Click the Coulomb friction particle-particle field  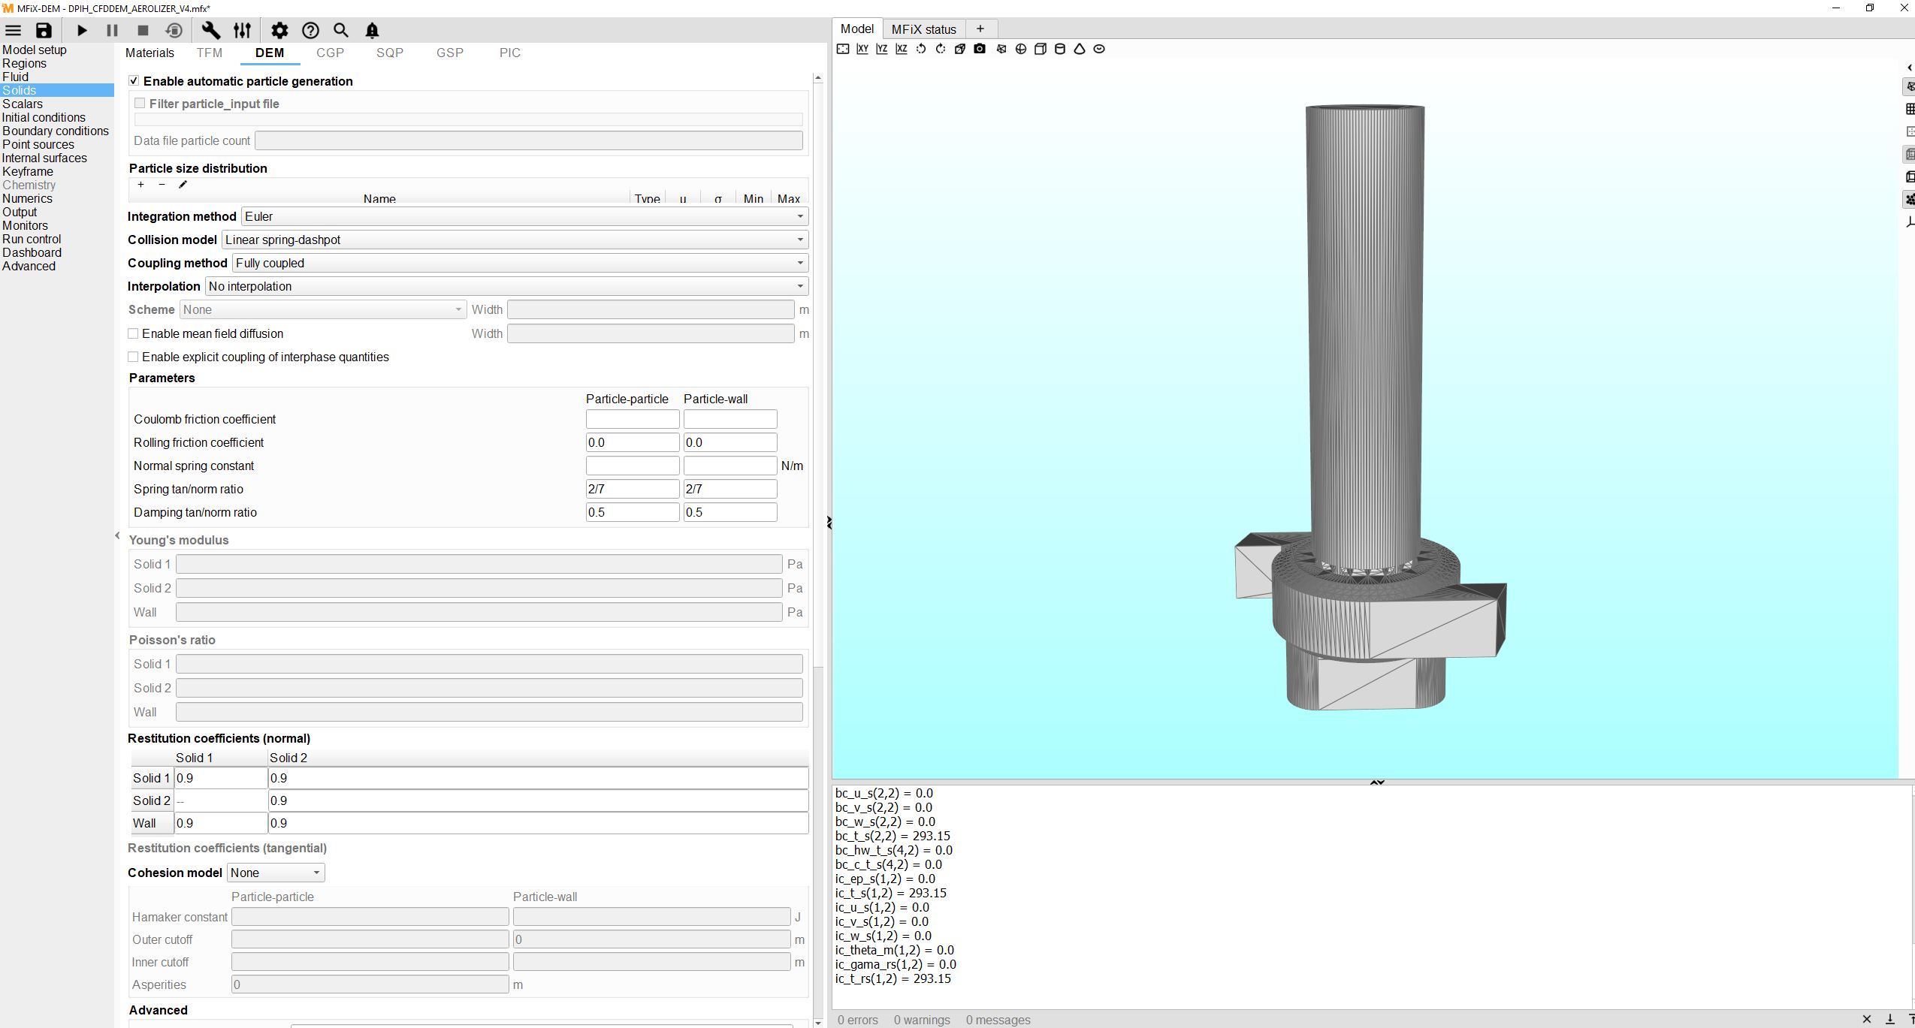click(632, 419)
